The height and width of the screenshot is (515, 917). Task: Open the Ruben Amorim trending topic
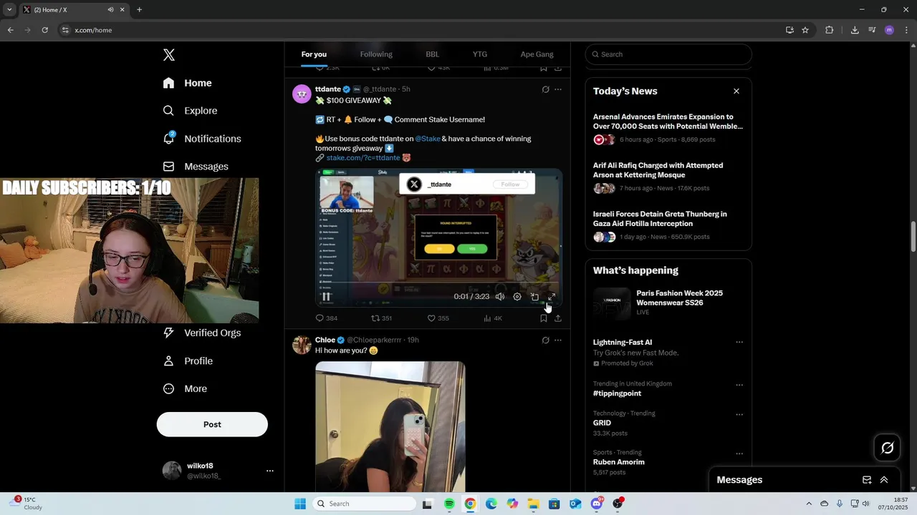[x=619, y=462]
